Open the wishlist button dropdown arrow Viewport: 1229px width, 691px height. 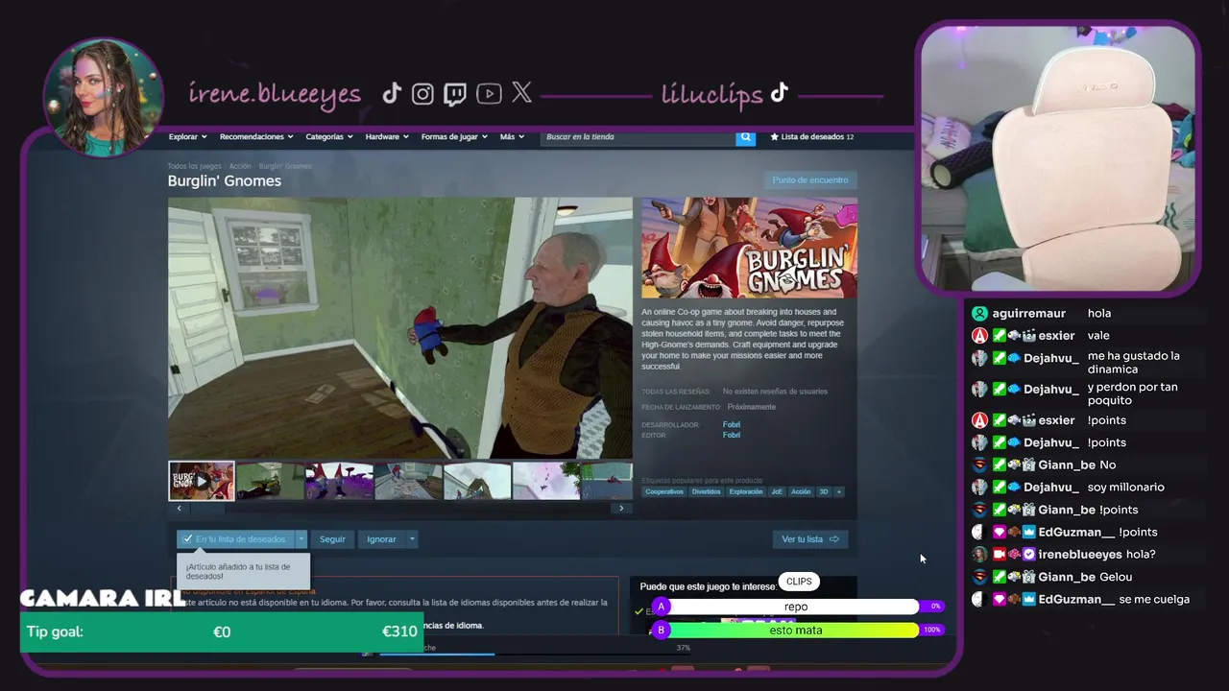point(301,539)
